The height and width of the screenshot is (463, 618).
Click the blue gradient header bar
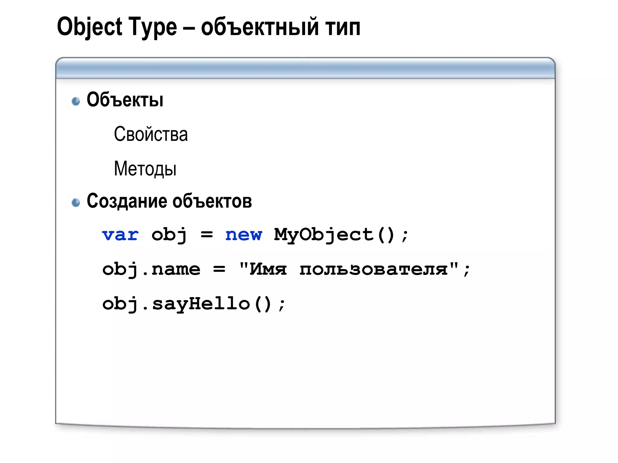(305, 69)
